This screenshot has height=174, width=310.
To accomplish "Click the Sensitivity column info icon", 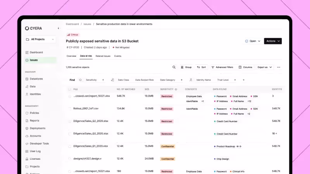I will [176, 89].
